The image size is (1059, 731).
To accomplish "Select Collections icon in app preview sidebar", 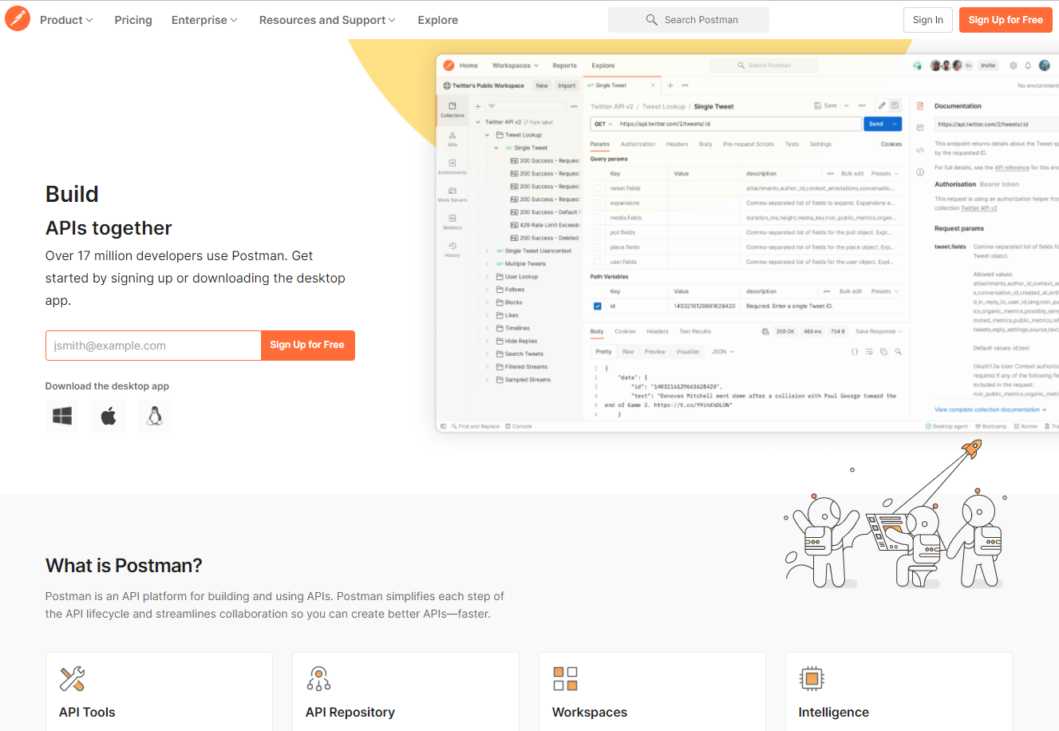I will [x=452, y=106].
